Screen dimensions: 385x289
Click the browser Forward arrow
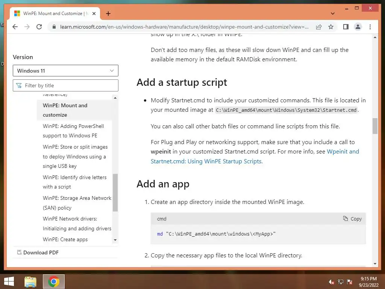(x=27, y=27)
